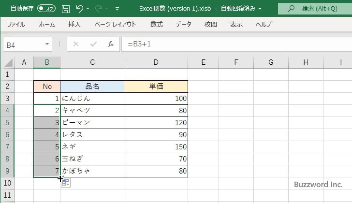Open the 校閲 tab
Image resolution: width=352 pixels, height=203 pixels.
(x=211, y=24)
